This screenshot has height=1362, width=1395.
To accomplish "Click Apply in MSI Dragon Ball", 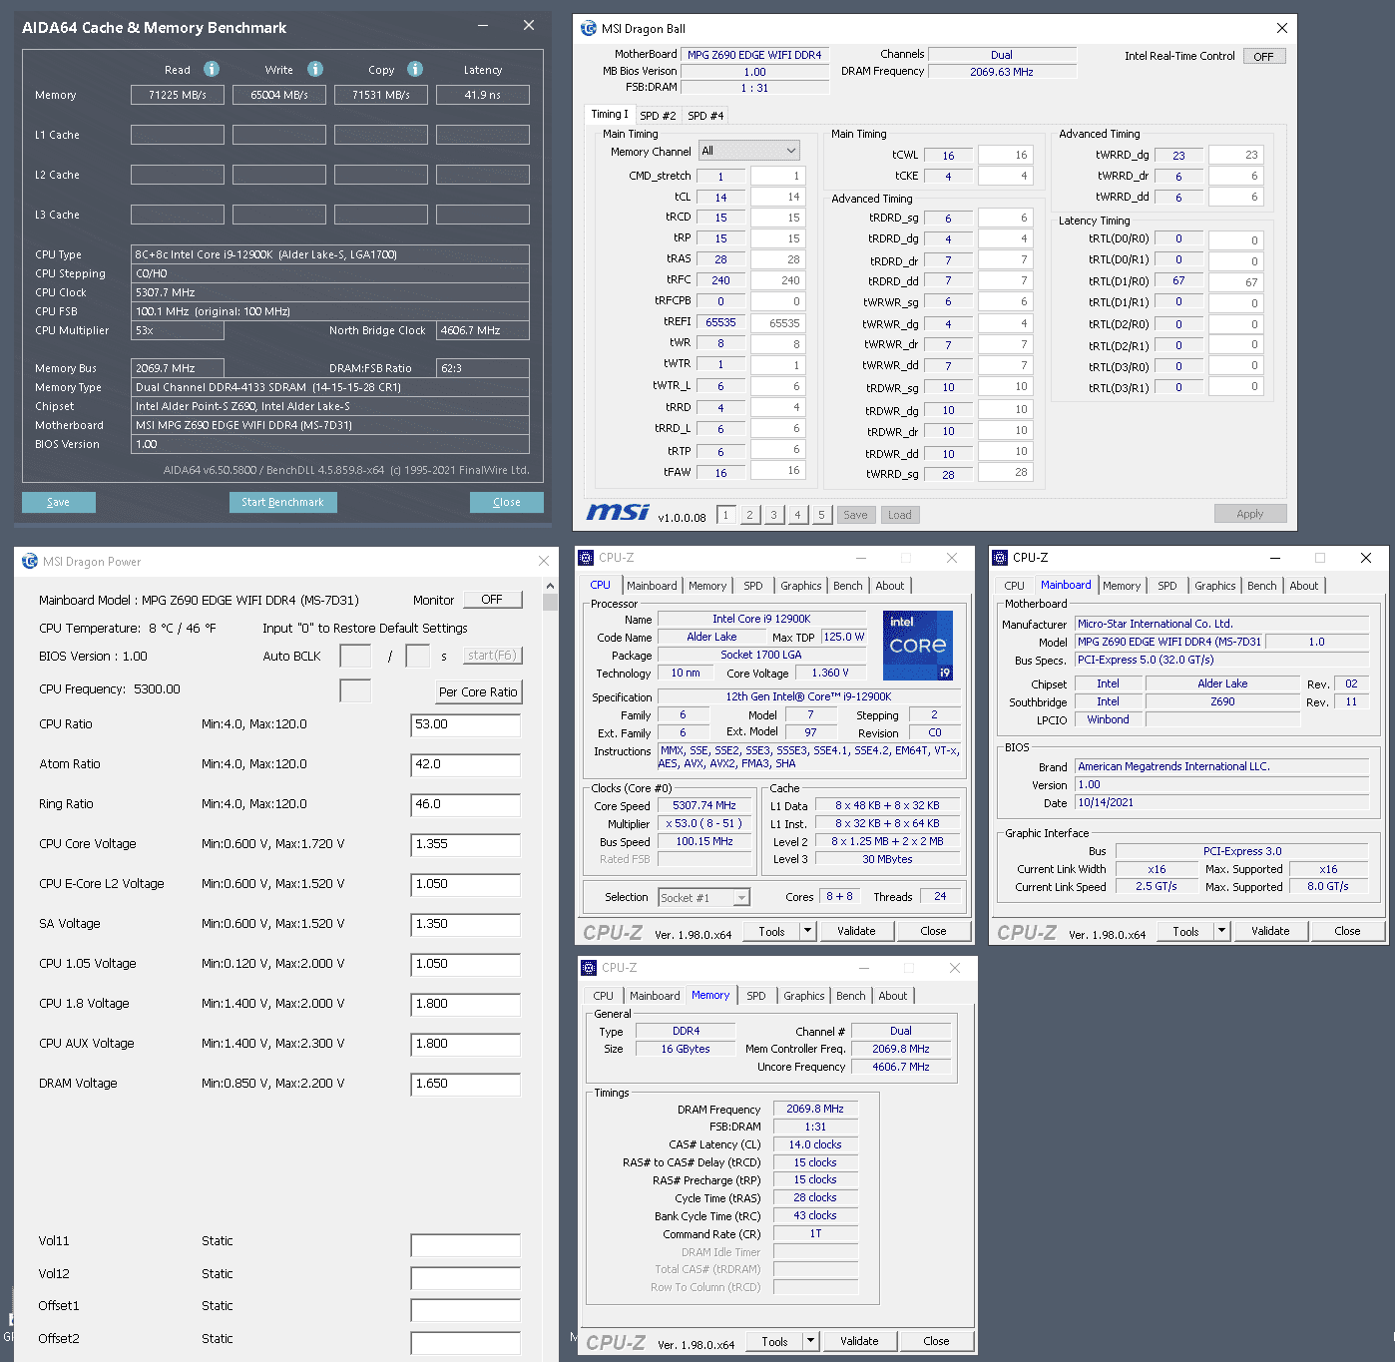I will (x=1249, y=514).
